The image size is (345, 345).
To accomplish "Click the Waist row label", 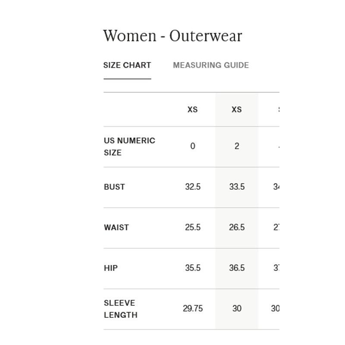I will coord(116,228).
